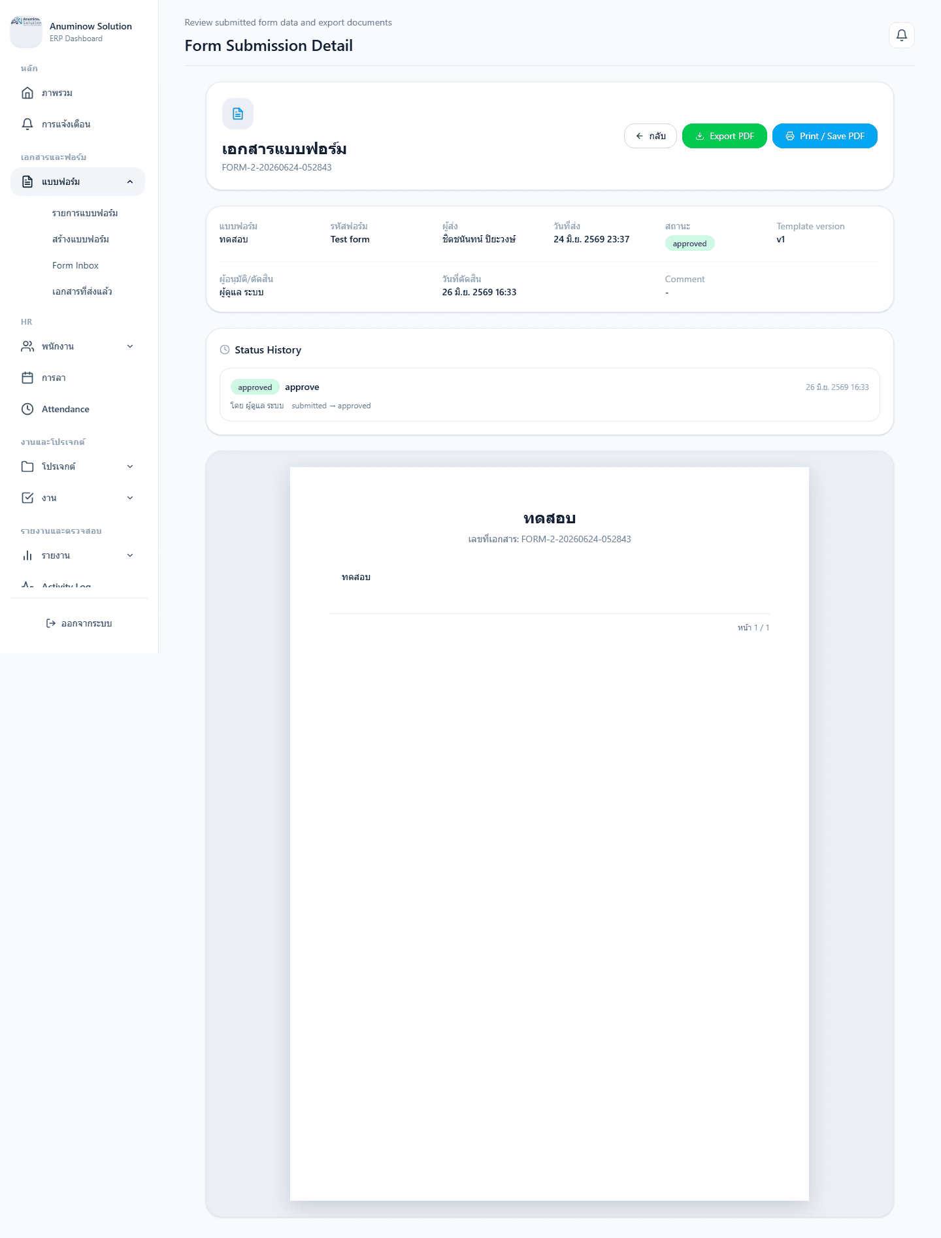
Task: Expand the พนักงาน submenu chevron
Action: click(130, 346)
